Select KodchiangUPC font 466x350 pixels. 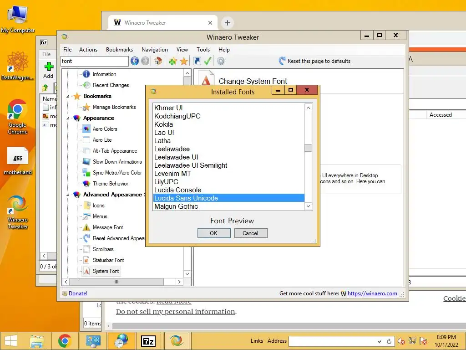(228, 116)
